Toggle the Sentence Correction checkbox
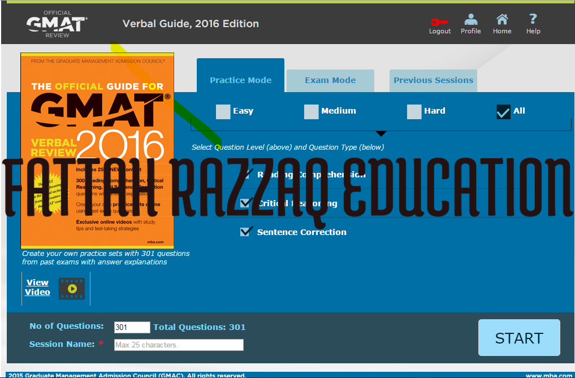The height and width of the screenshot is (378, 575). 246,232
